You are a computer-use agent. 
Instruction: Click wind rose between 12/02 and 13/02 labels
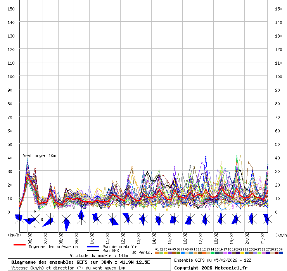click(x=127, y=219)
